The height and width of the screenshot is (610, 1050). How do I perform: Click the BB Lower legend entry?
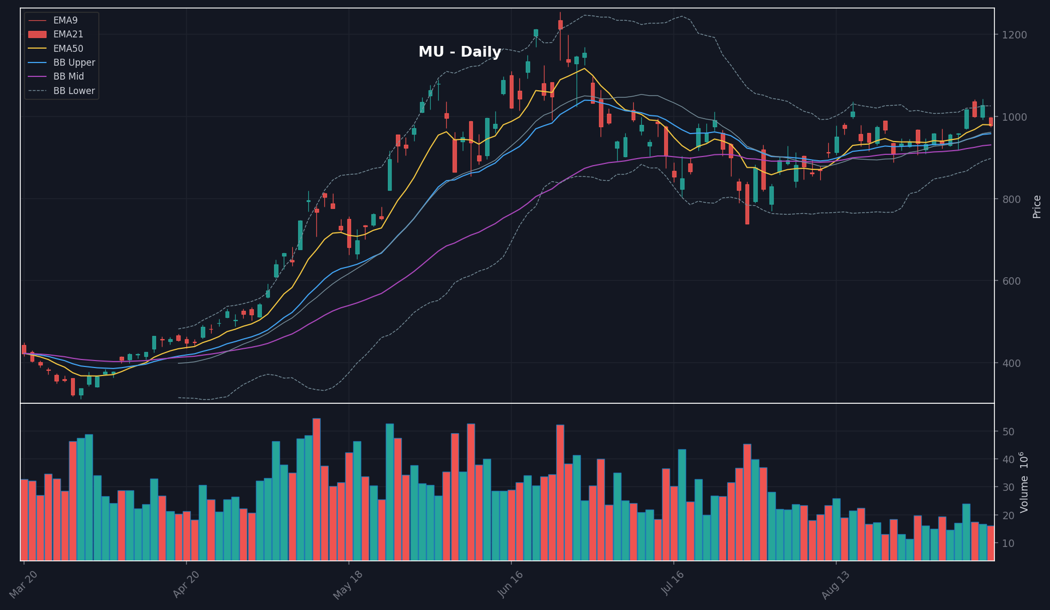pyautogui.click(x=61, y=91)
